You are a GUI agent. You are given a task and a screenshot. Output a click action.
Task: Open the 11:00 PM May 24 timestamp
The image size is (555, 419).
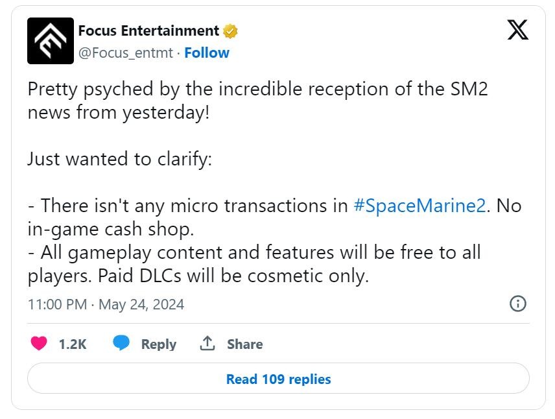click(106, 304)
